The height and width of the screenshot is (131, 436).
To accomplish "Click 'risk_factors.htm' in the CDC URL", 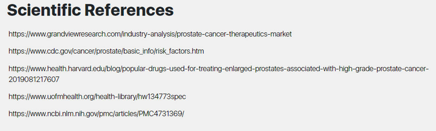I will click(181, 51).
